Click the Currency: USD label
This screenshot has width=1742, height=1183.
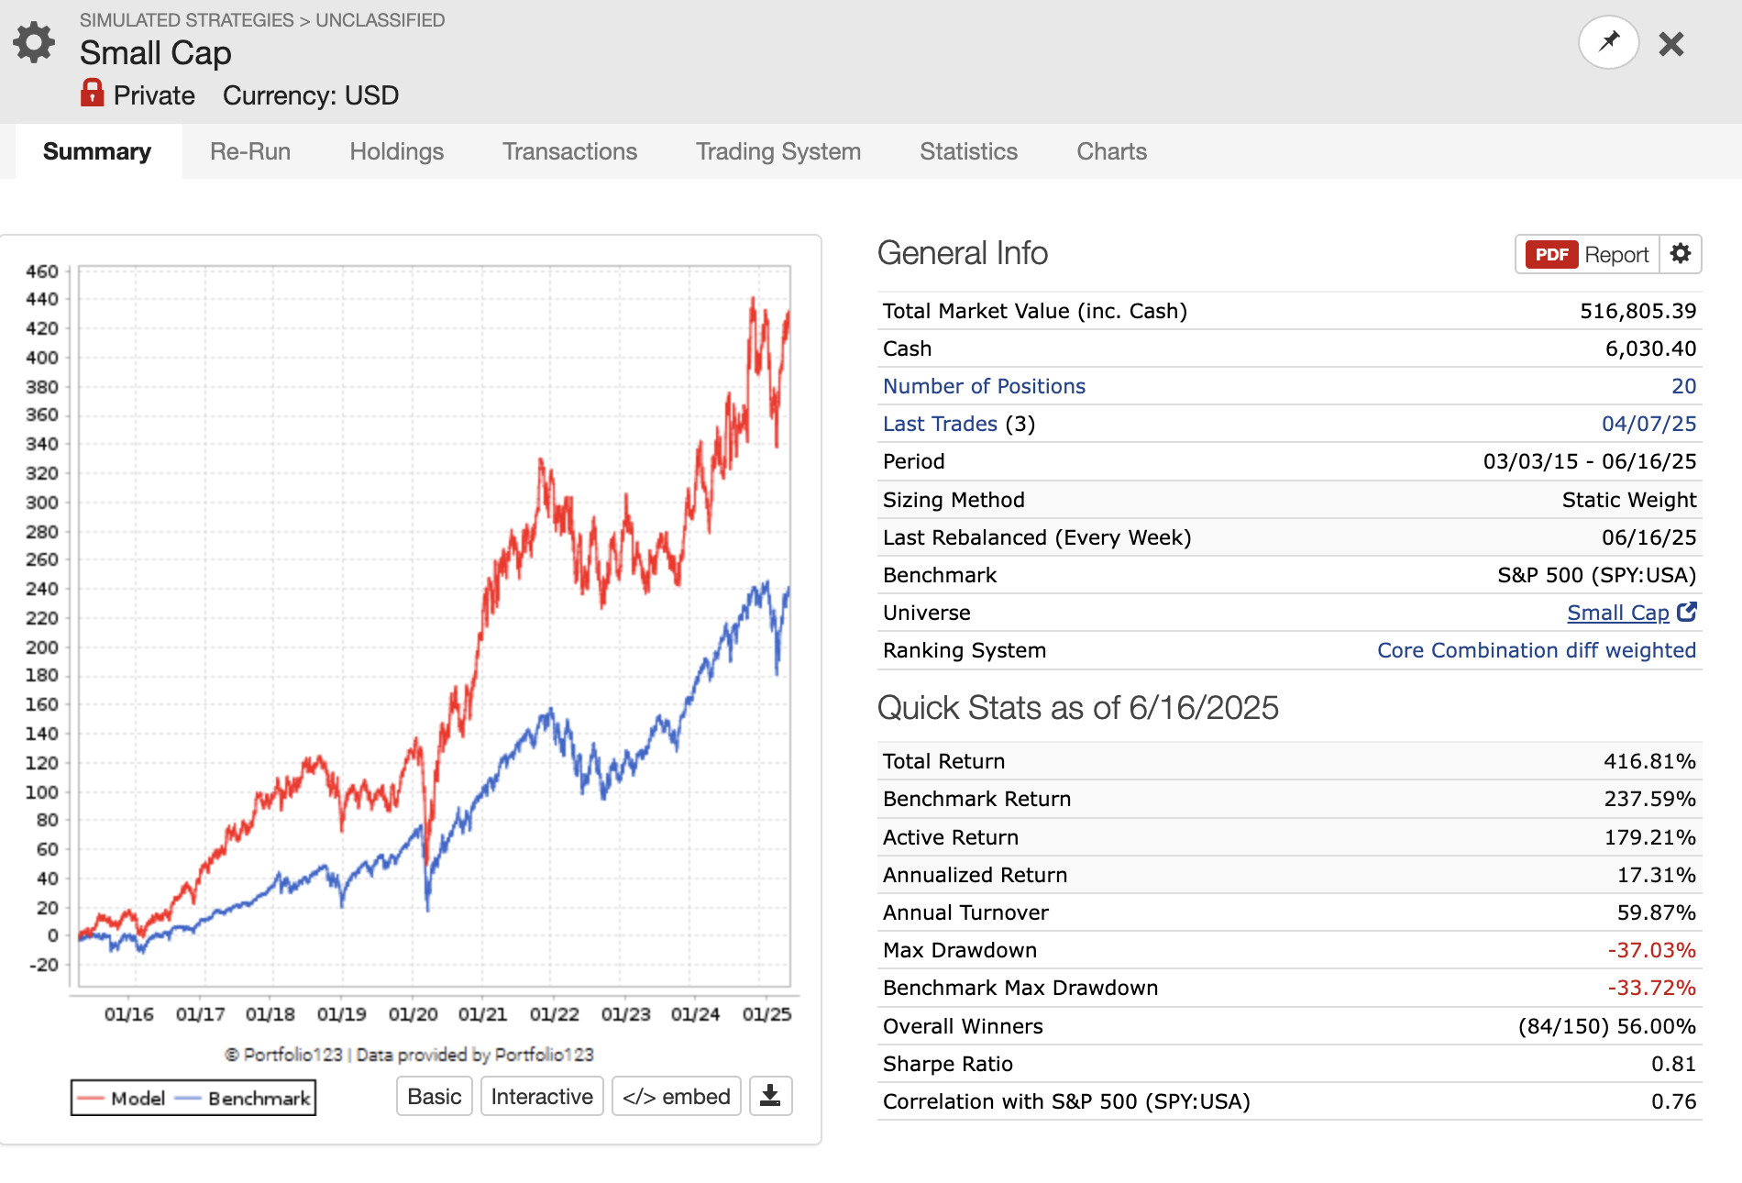point(311,95)
